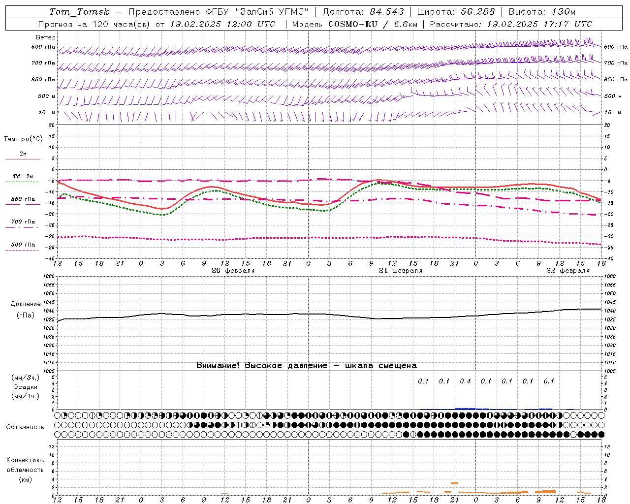The width and height of the screenshot is (630, 504).
Task: Click the 22 февраля date label
Action: click(x=567, y=271)
